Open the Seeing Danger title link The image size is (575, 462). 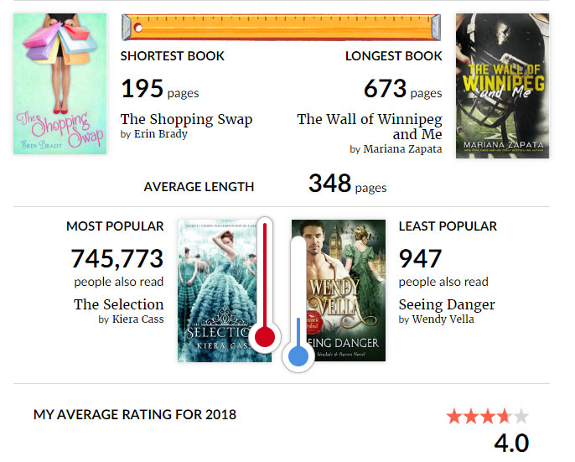click(x=447, y=304)
